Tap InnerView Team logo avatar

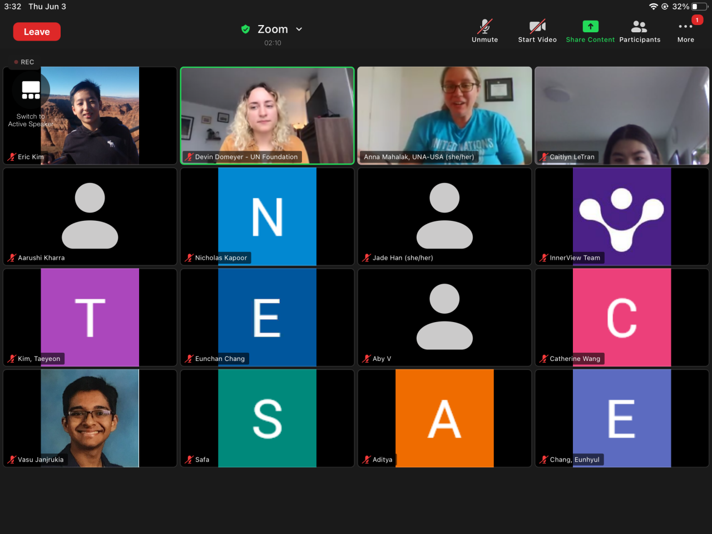(622, 217)
